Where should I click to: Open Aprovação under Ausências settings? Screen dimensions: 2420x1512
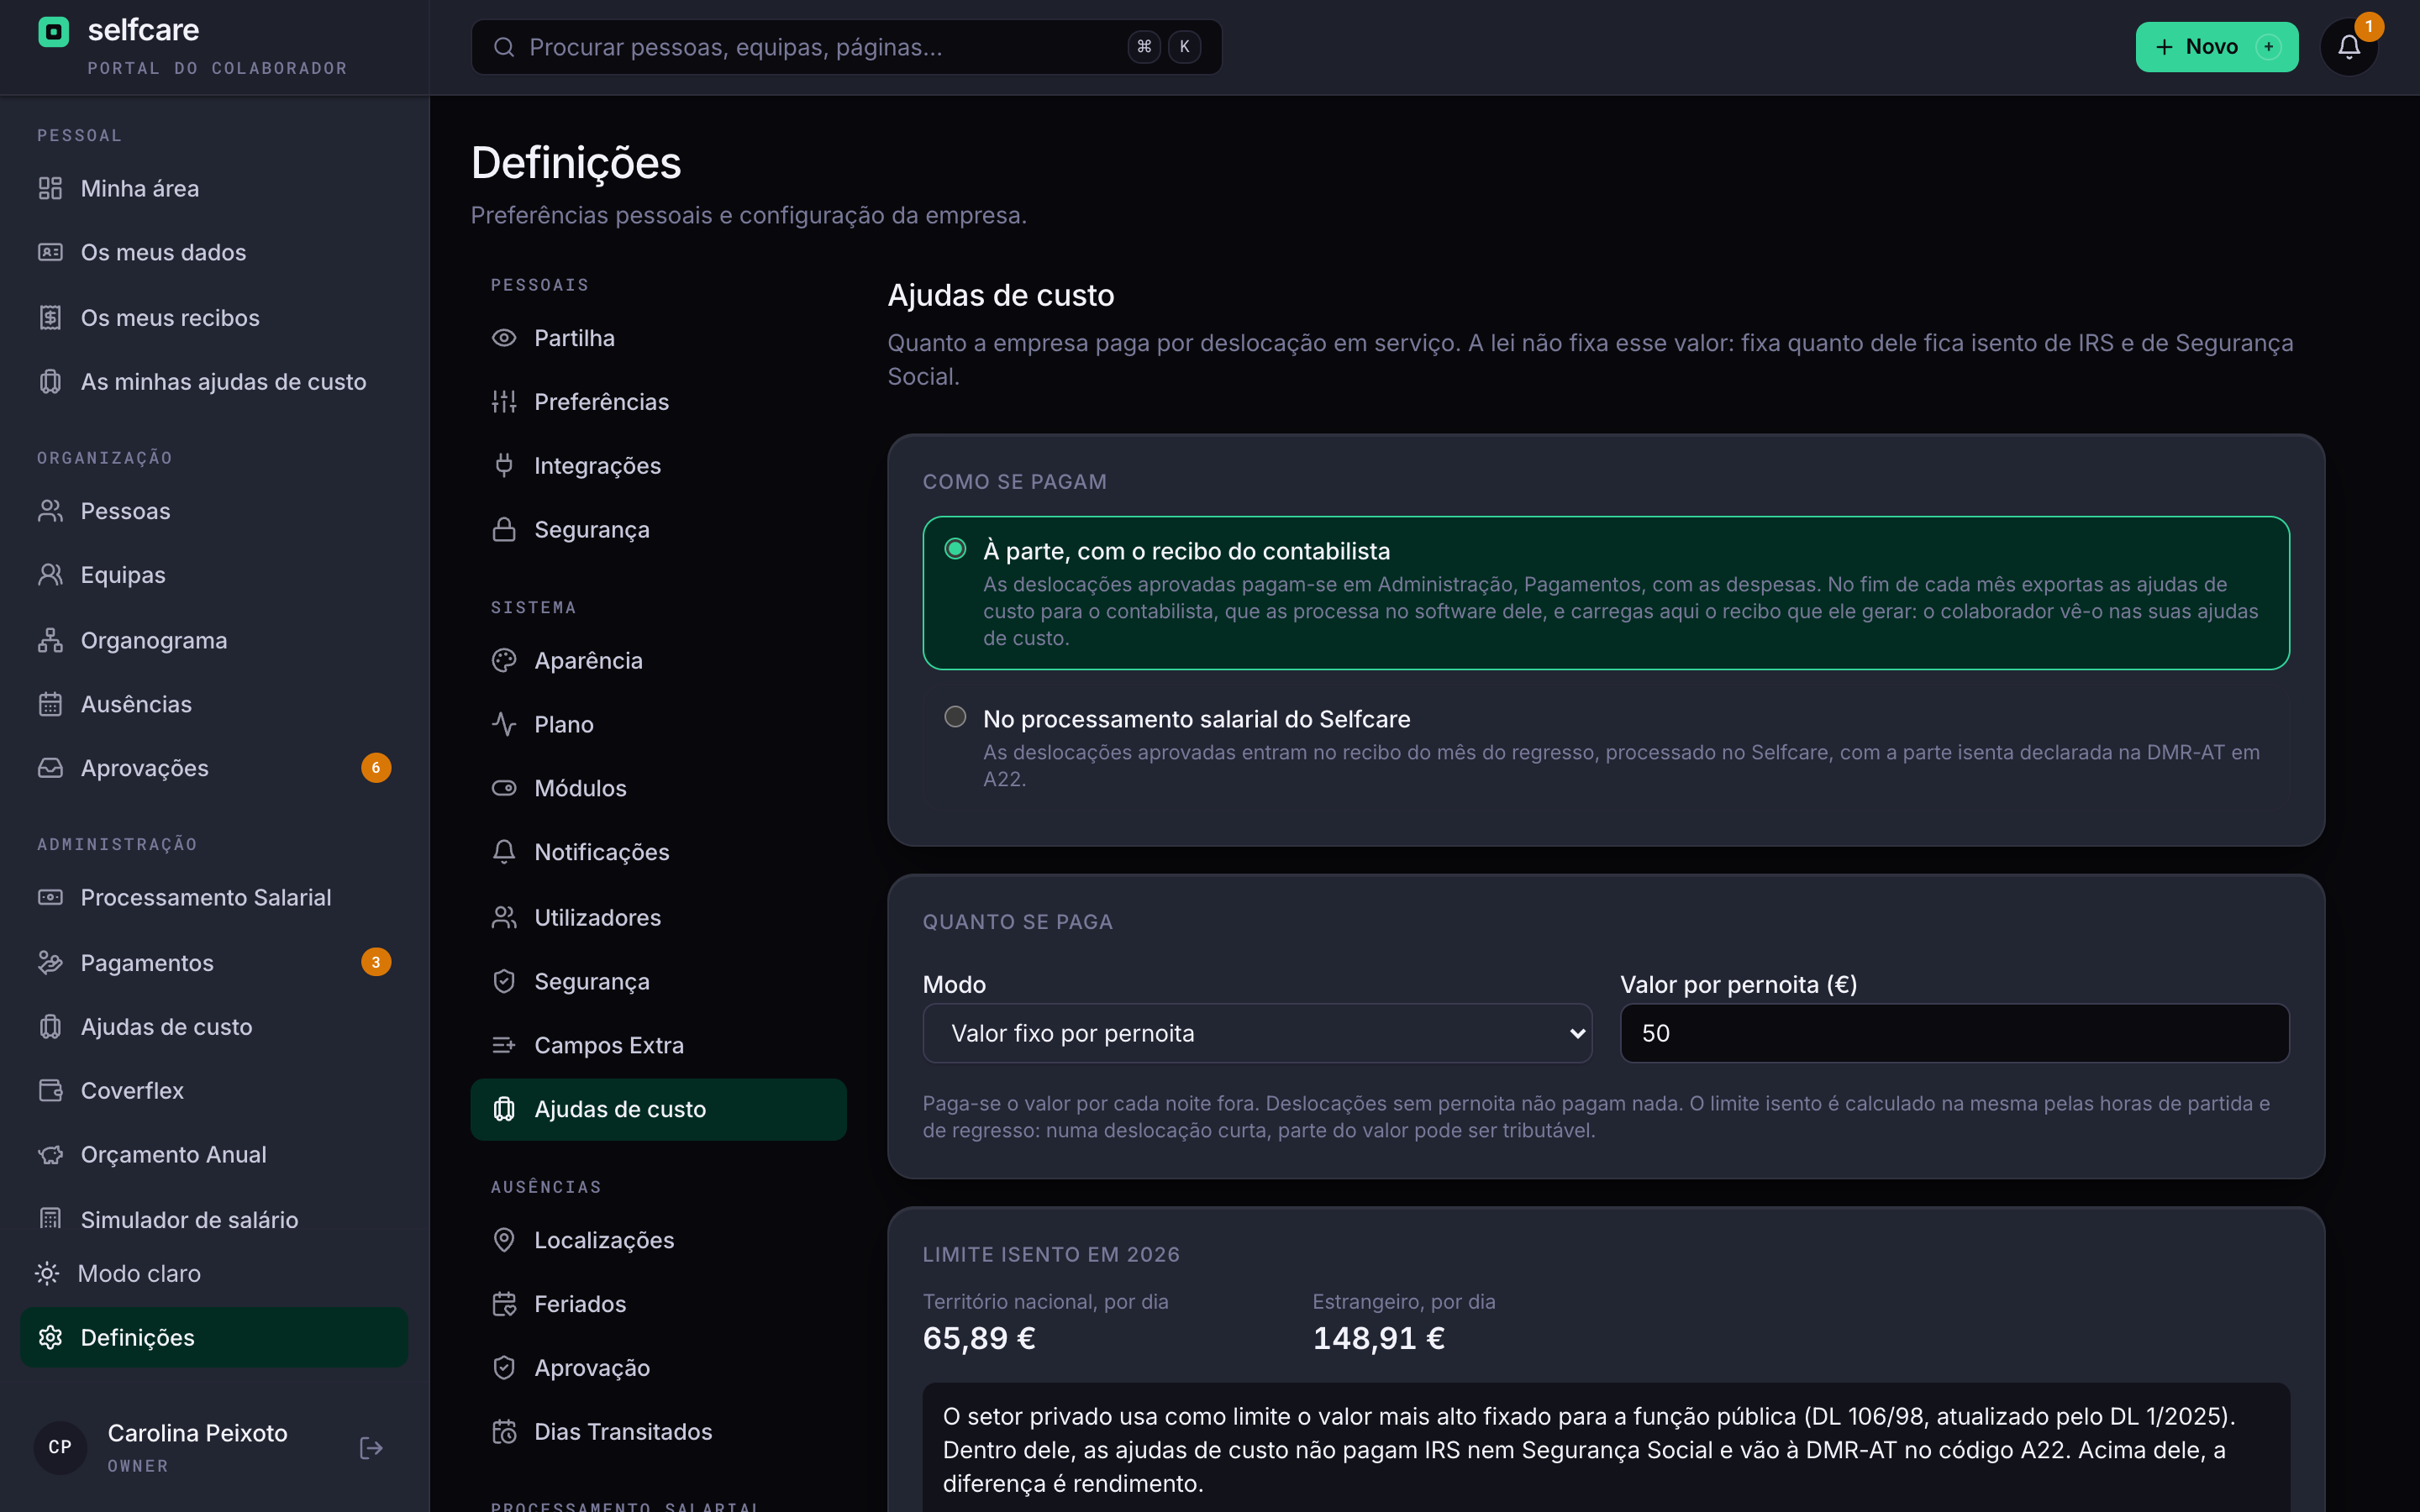[x=658, y=1368]
